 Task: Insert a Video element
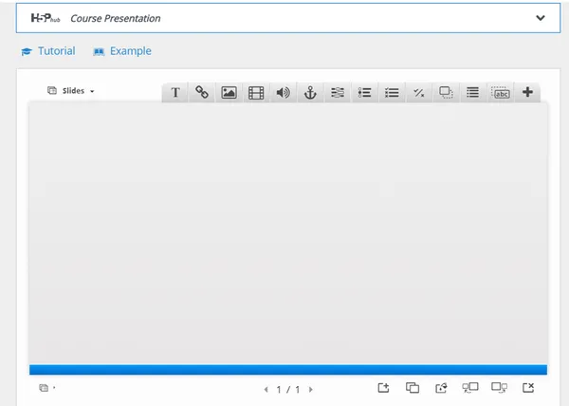[256, 93]
